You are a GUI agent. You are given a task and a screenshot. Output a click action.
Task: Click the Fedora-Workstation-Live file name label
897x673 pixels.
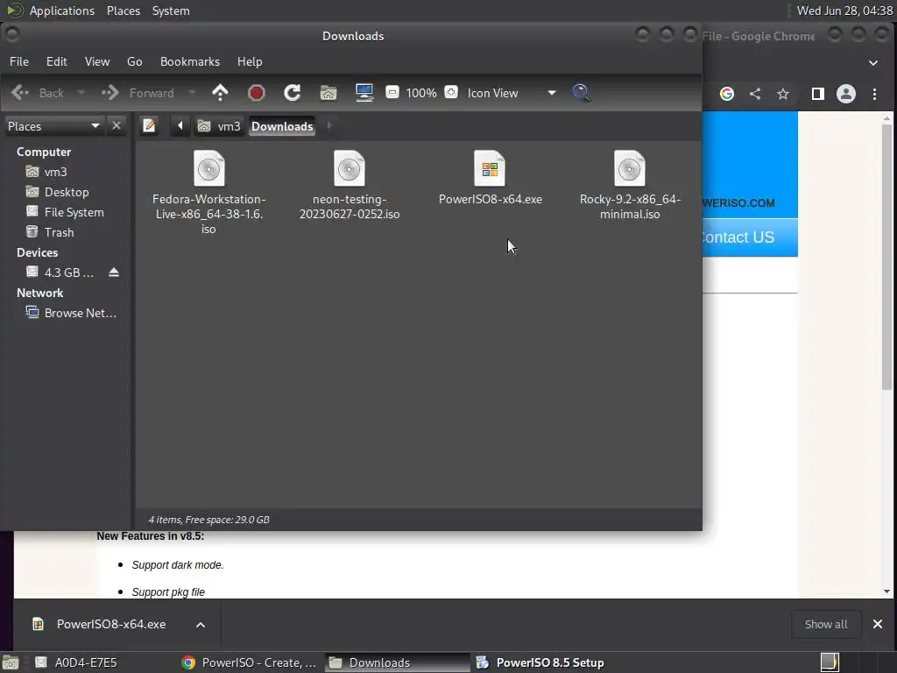click(208, 214)
